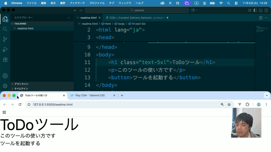Open the Extensions view in VS Code
This screenshot has width=271, height=152.
point(5,60)
